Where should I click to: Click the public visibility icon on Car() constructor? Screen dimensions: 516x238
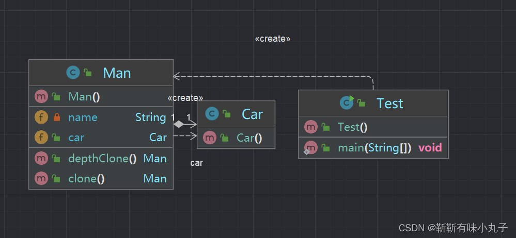225,138
